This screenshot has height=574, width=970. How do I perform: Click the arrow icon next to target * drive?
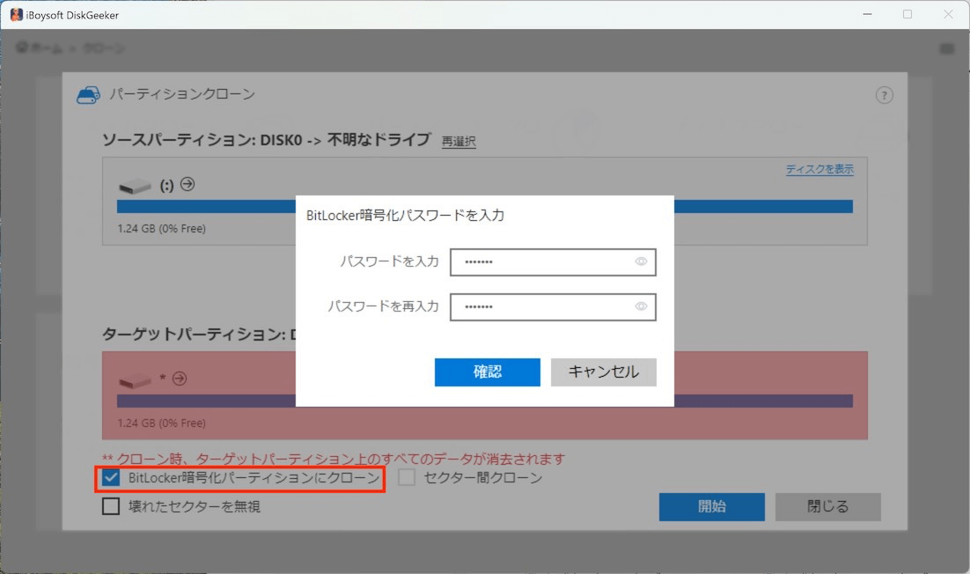coord(180,378)
